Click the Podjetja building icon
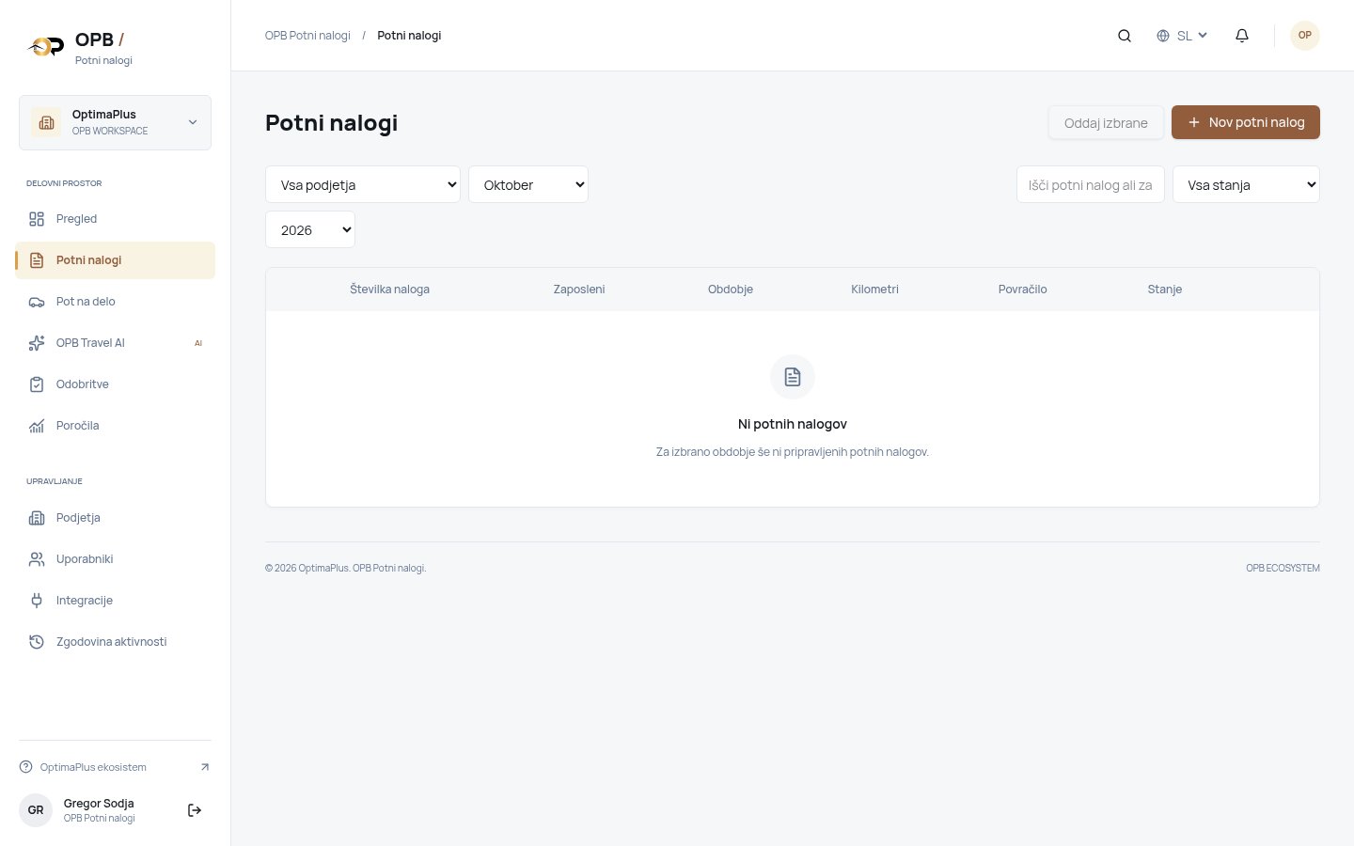Image resolution: width=1354 pixels, height=846 pixels. point(37,518)
